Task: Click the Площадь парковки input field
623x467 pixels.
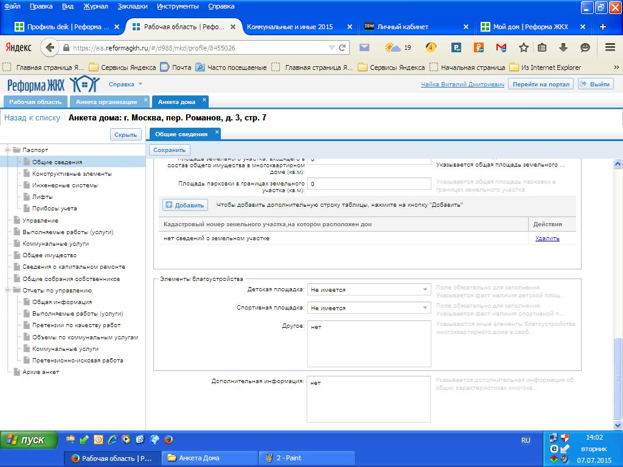Action: point(369,184)
